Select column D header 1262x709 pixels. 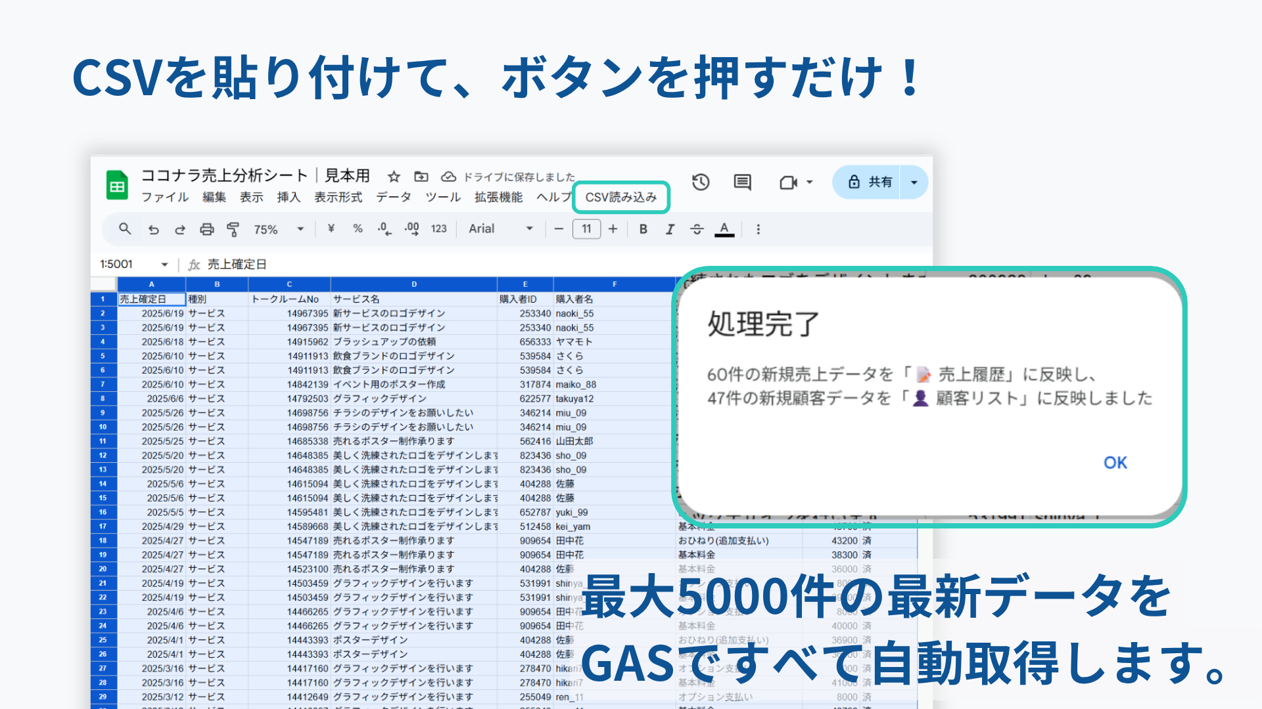coord(414,284)
